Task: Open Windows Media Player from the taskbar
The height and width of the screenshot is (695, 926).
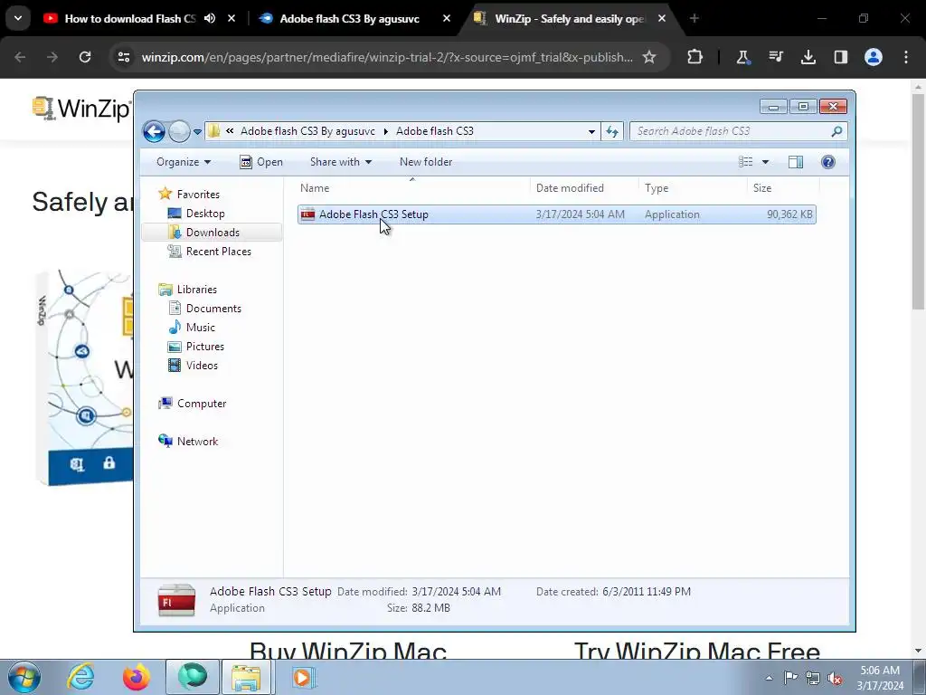Action: click(302, 677)
